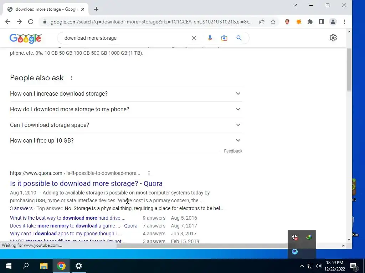Open the Extensions puzzle piece menu
Image resolution: width=365 pixels, height=273 pixels.
click(x=310, y=22)
